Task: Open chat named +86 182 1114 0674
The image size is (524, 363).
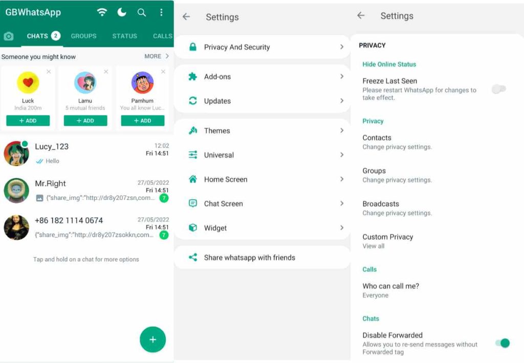Action: click(69, 220)
